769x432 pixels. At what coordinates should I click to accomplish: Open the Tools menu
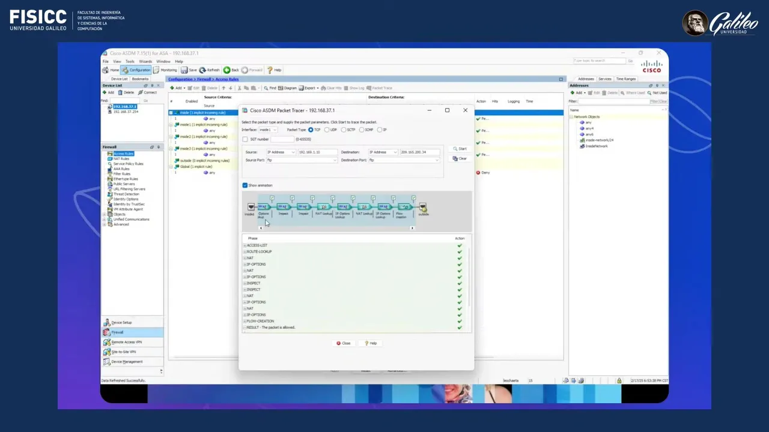pos(130,61)
